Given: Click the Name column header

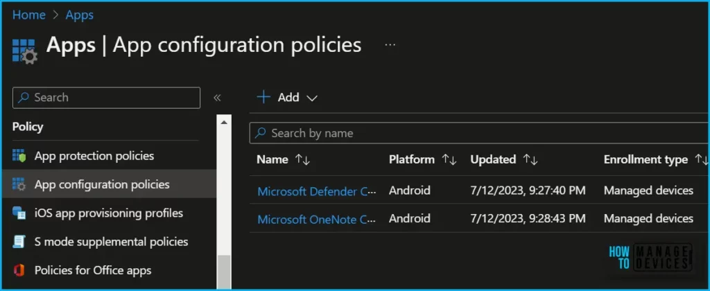Looking at the screenshot, I should (x=272, y=159).
